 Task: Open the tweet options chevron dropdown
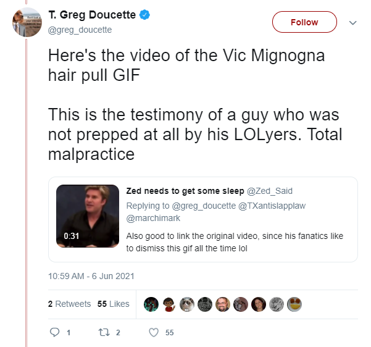pyautogui.click(x=352, y=23)
